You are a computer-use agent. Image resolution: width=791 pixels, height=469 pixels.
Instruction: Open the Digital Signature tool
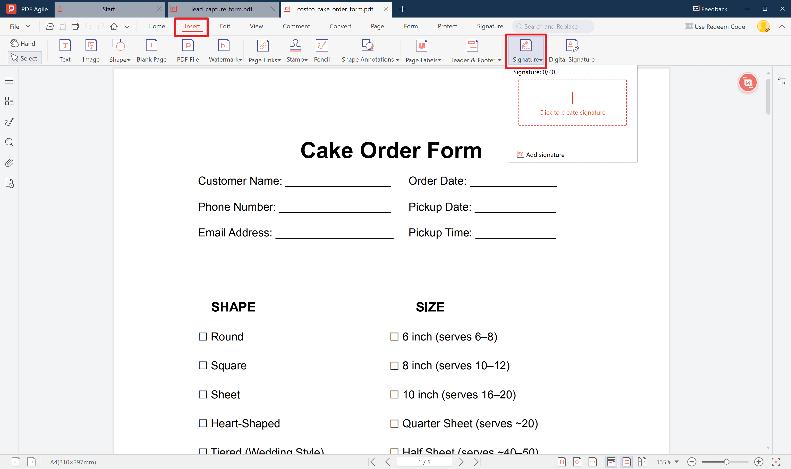572,50
